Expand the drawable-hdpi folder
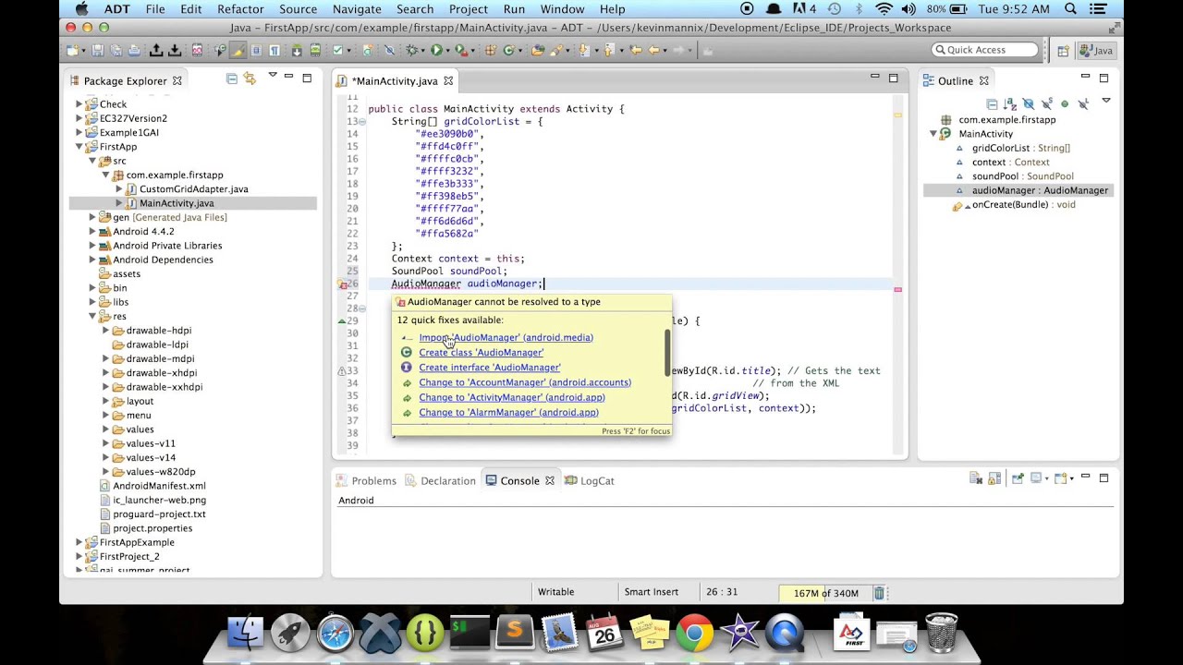This screenshot has width=1183, height=665. click(105, 330)
